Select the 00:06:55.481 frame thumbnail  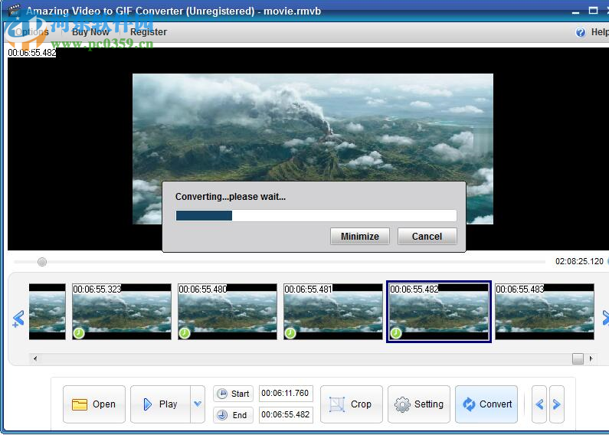pos(333,312)
